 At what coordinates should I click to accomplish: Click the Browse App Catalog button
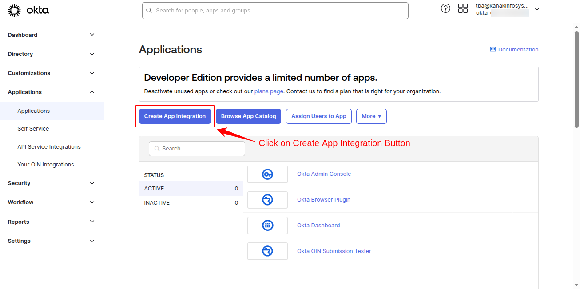pos(249,116)
